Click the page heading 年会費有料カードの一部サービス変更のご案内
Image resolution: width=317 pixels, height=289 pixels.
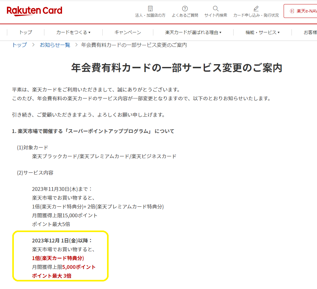(x=177, y=68)
